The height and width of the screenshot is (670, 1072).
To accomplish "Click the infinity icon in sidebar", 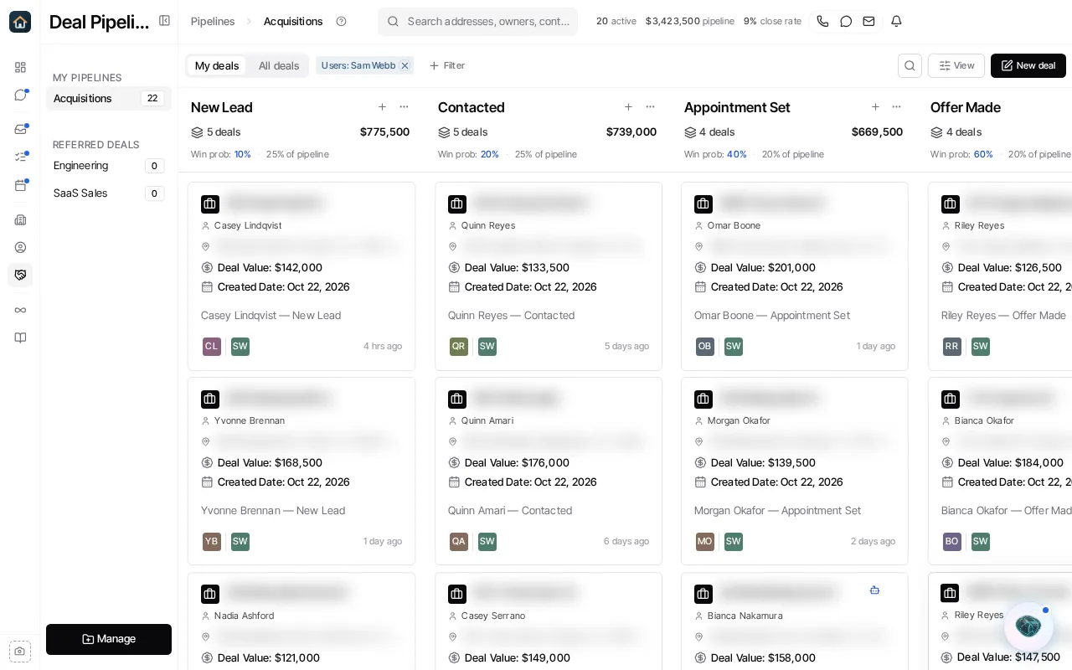I will pyautogui.click(x=20, y=310).
